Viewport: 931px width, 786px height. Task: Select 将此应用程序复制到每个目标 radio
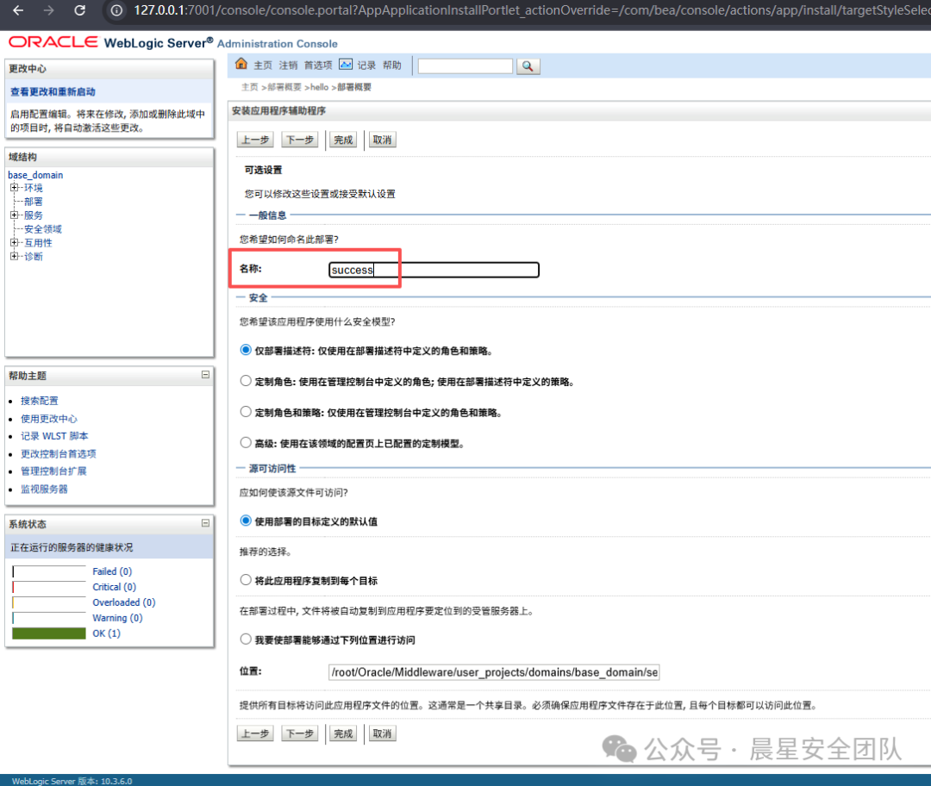pos(246,579)
